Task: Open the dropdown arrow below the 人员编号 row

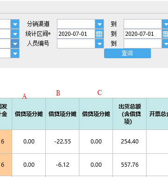Action: (x=15, y=54)
